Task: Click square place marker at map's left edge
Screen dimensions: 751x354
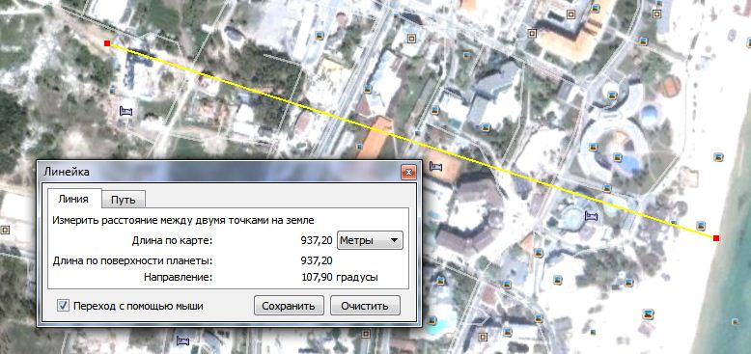Action: pyautogui.click(x=5, y=231)
